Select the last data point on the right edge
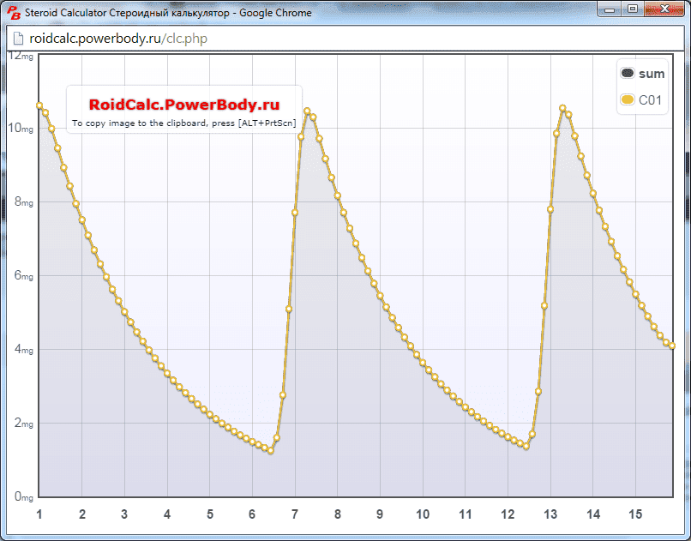 pyautogui.click(x=672, y=346)
